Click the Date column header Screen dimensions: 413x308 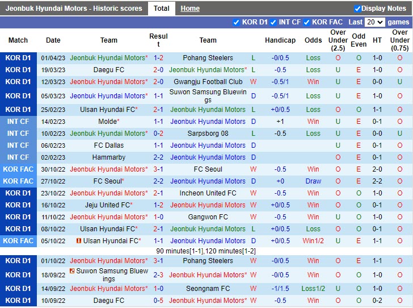point(53,40)
